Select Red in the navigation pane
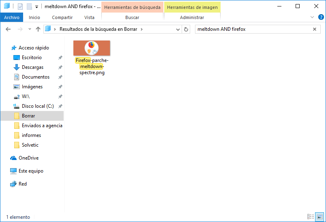Viewport: 326px width, 222px height. pos(22,184)
